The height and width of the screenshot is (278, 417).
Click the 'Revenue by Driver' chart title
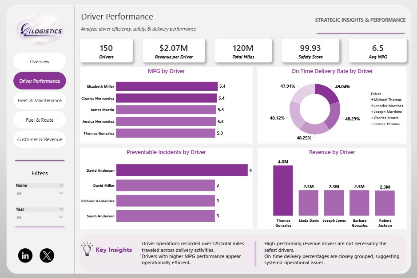(332, 152)
